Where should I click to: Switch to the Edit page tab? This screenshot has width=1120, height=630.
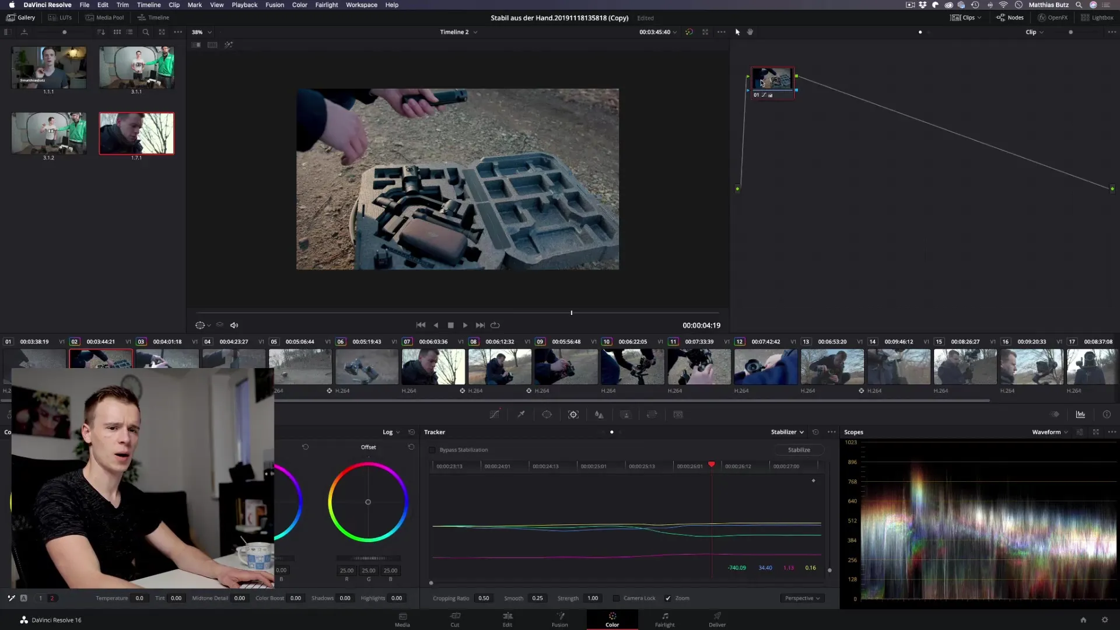tap(508, 619)
